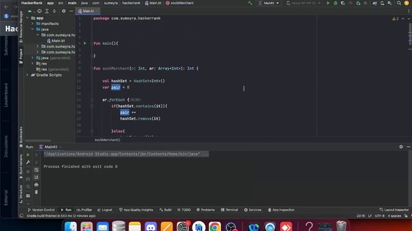Open Services tool window

pos(253,210)
